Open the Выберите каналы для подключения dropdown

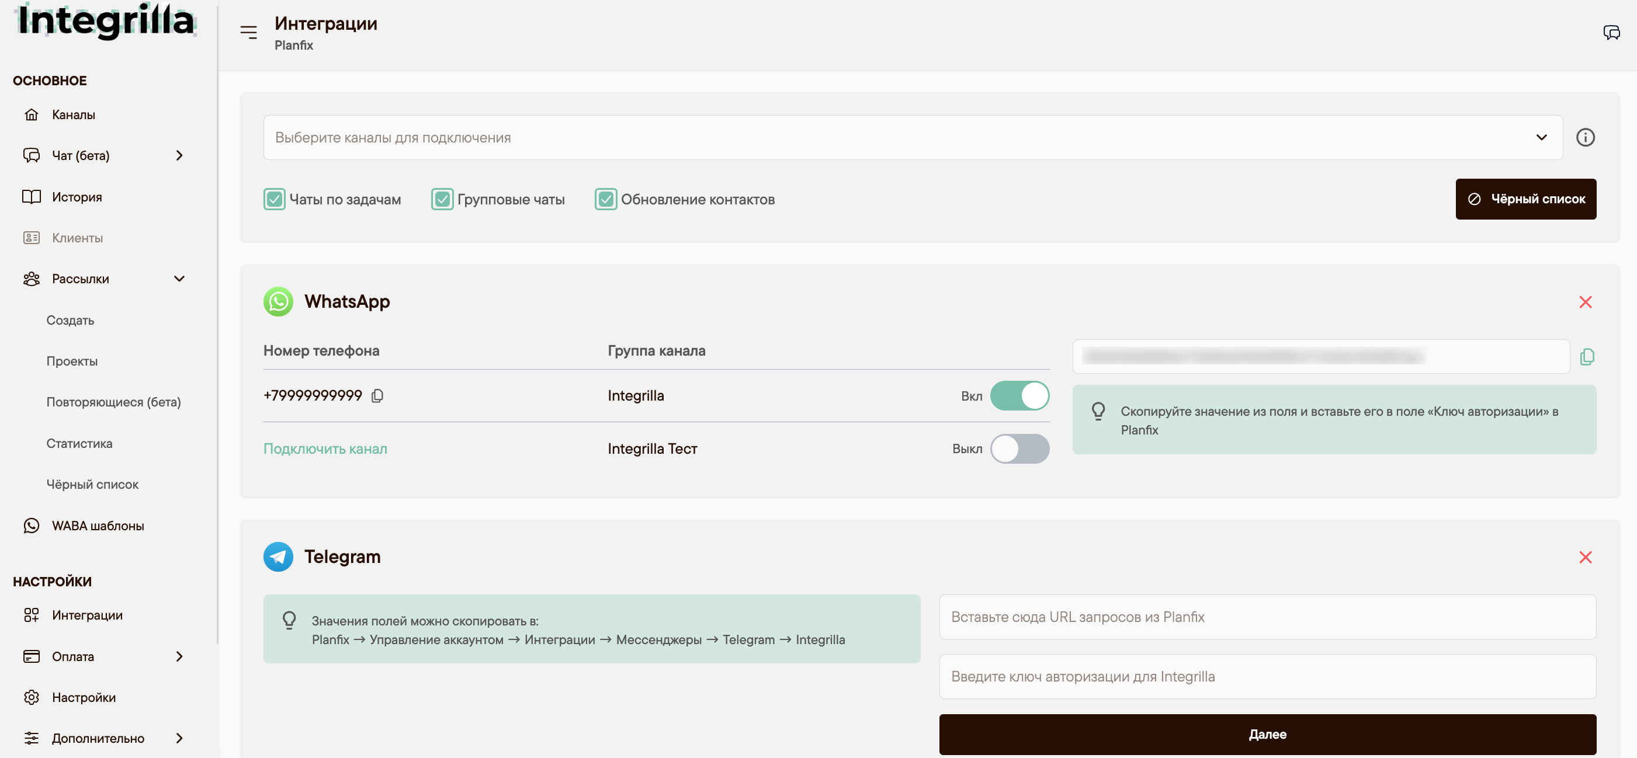(x=913, y=137)
